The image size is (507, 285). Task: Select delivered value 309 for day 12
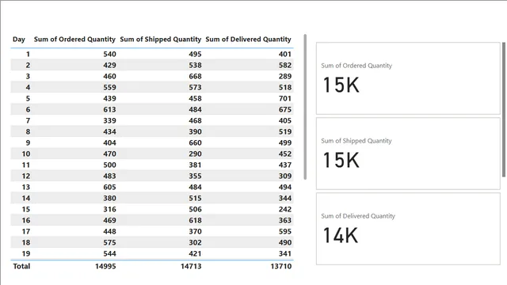(285, 176)
